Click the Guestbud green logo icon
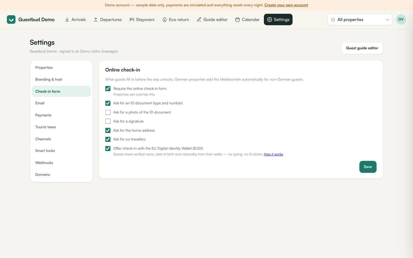 click(11, 20)
